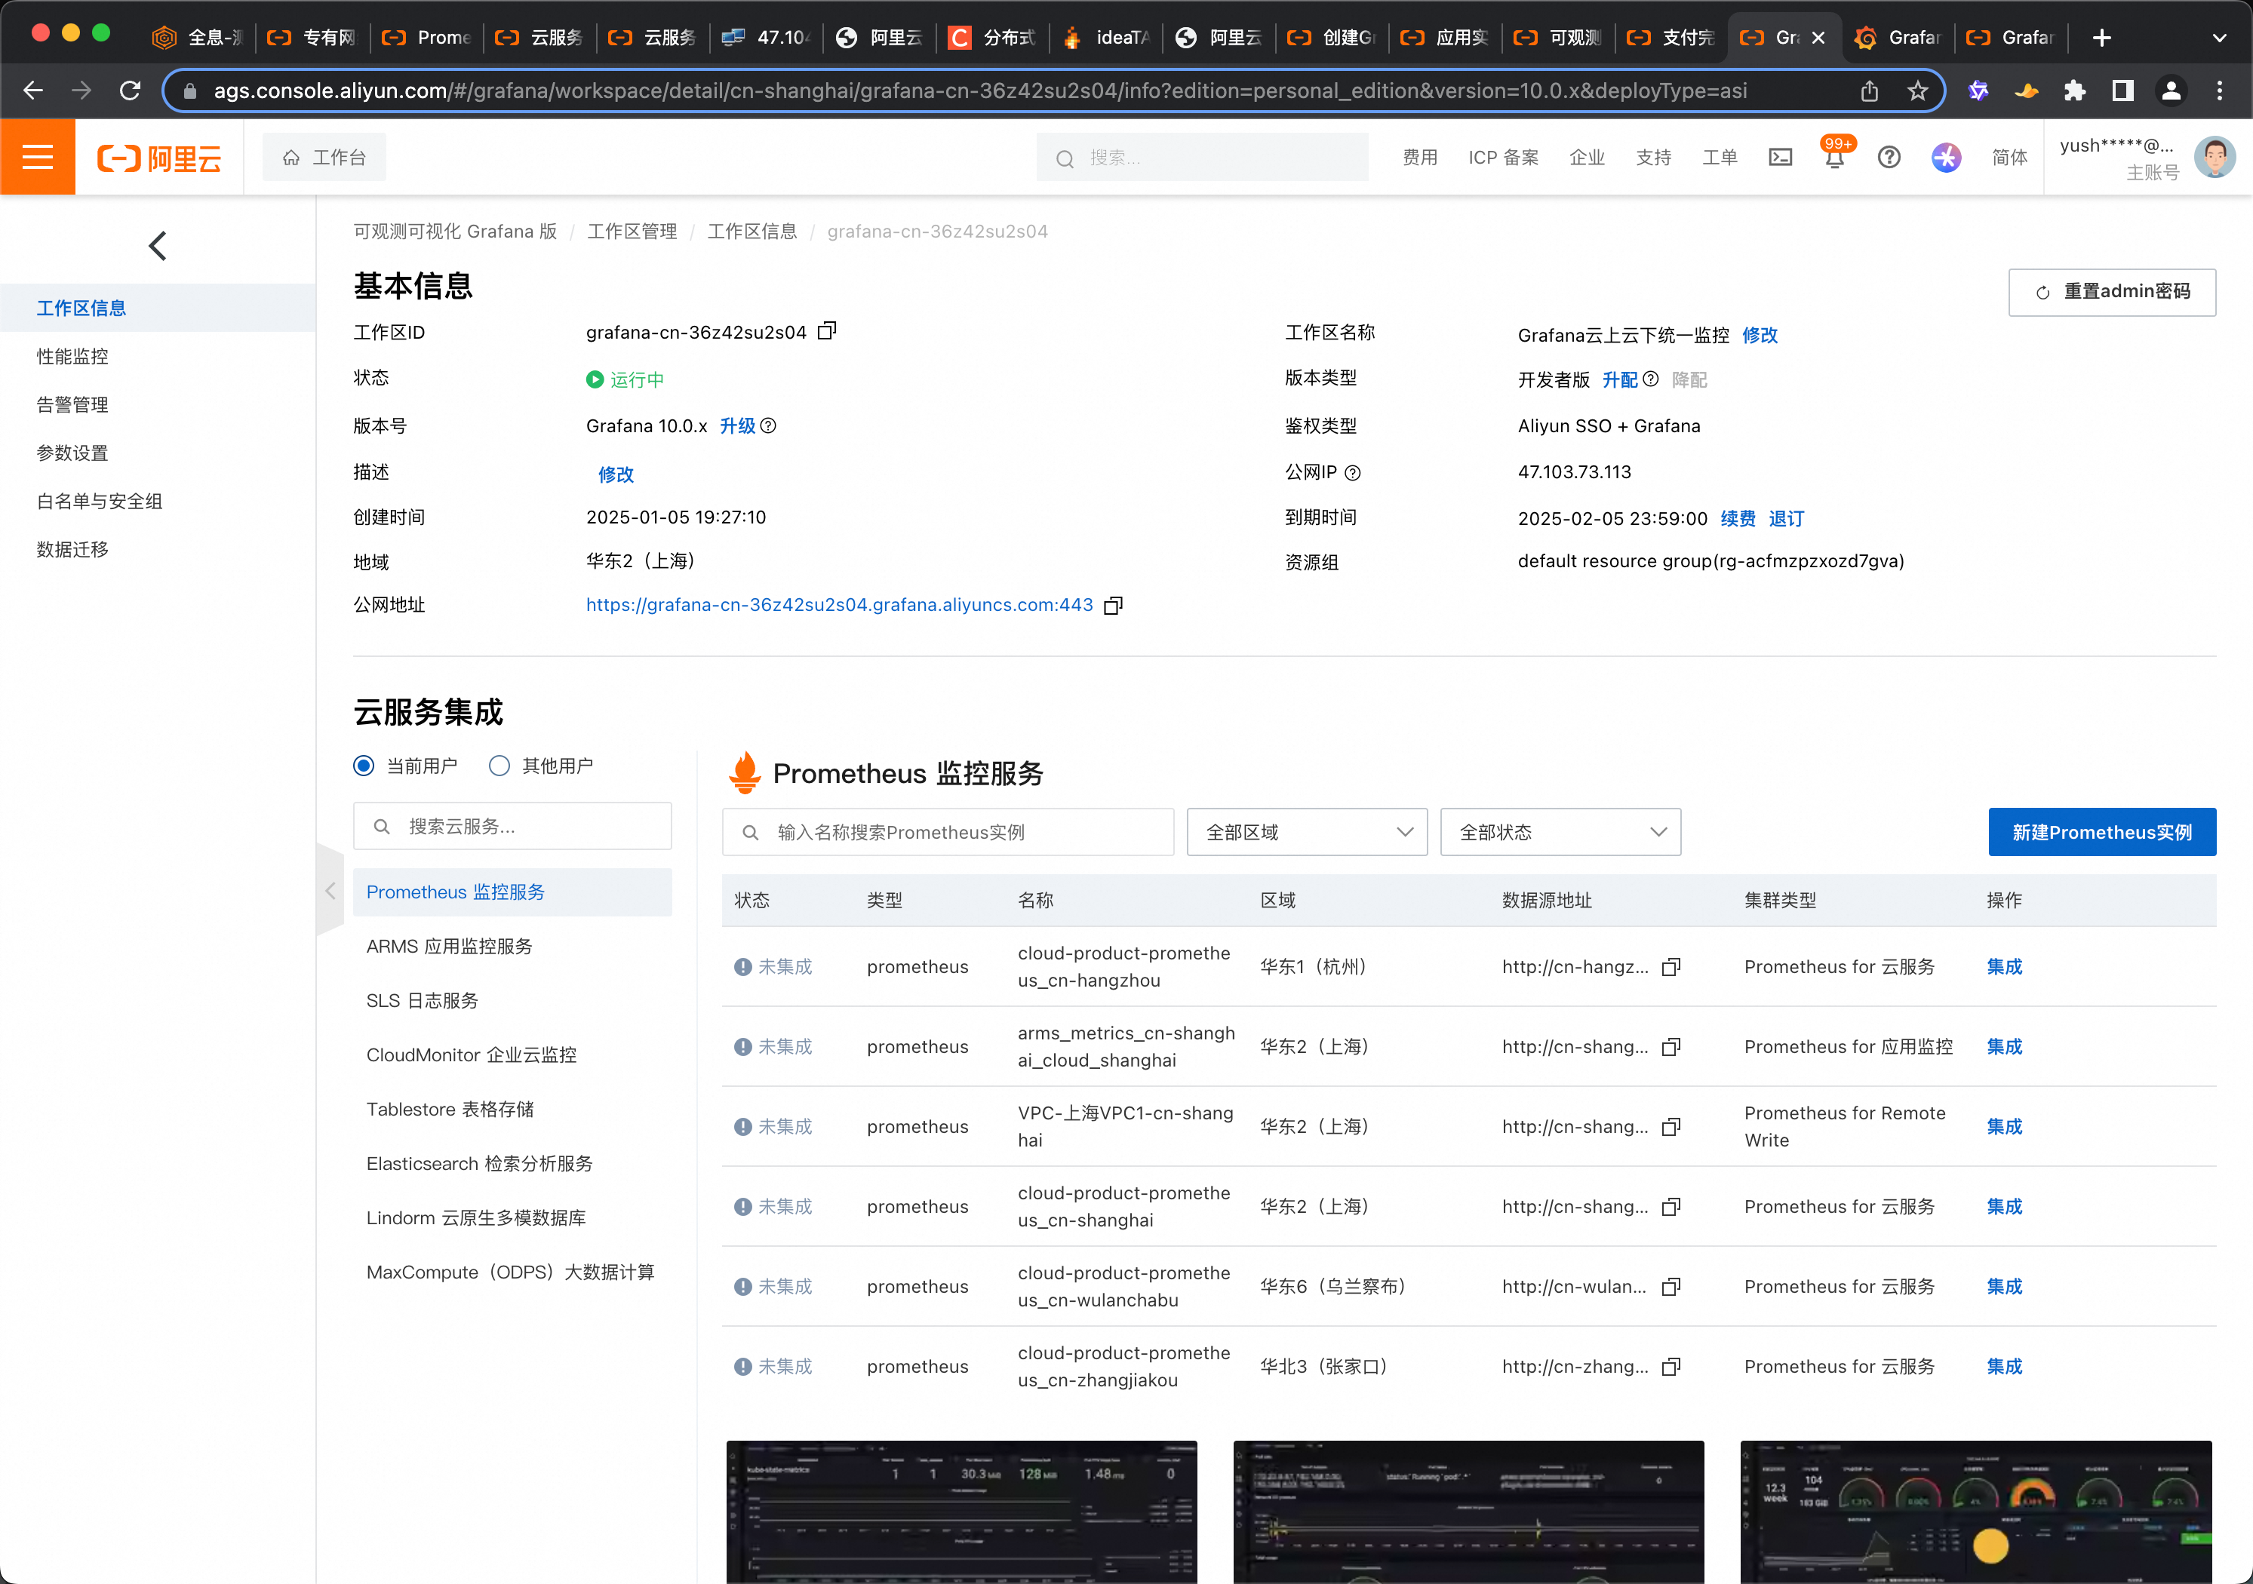Click 重置admin密码 button
Screen dimensions: 2253x1584
pyautogui.click(x=2112, y=292)
